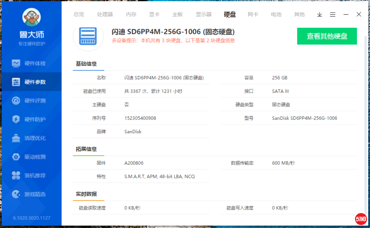The width and height of the screenshot is (370, 228).
Task: Switch to the 总览 tab
Action: [79, 14]
